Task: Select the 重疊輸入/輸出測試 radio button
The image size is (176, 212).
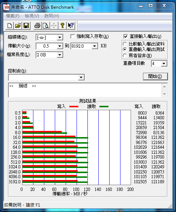Action: (125, 49)
